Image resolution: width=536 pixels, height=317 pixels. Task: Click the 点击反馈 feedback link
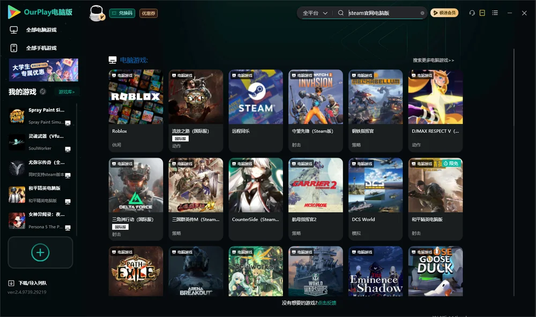(327, 303)
